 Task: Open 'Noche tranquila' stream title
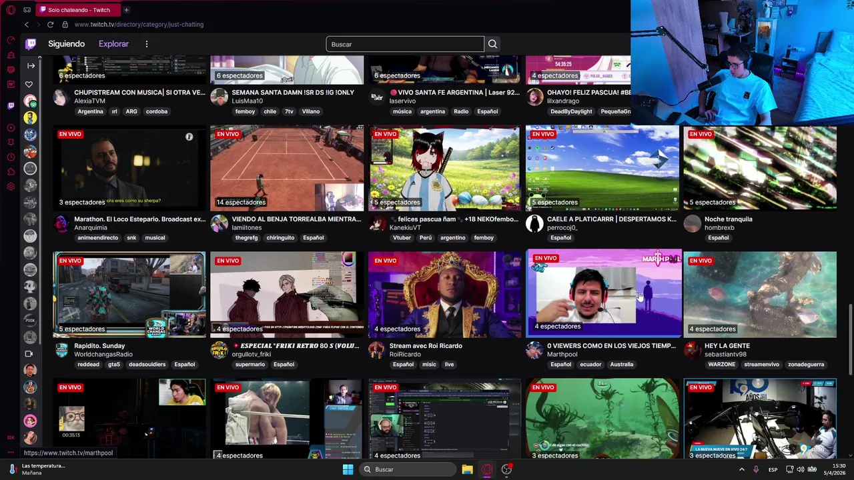(728, 219)
